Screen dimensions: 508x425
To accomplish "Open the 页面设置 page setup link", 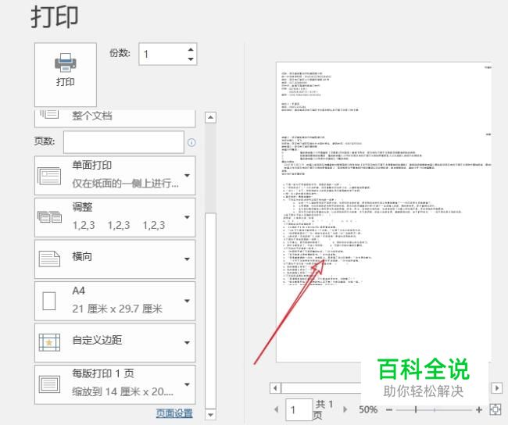I will click(x=174, y=413).
